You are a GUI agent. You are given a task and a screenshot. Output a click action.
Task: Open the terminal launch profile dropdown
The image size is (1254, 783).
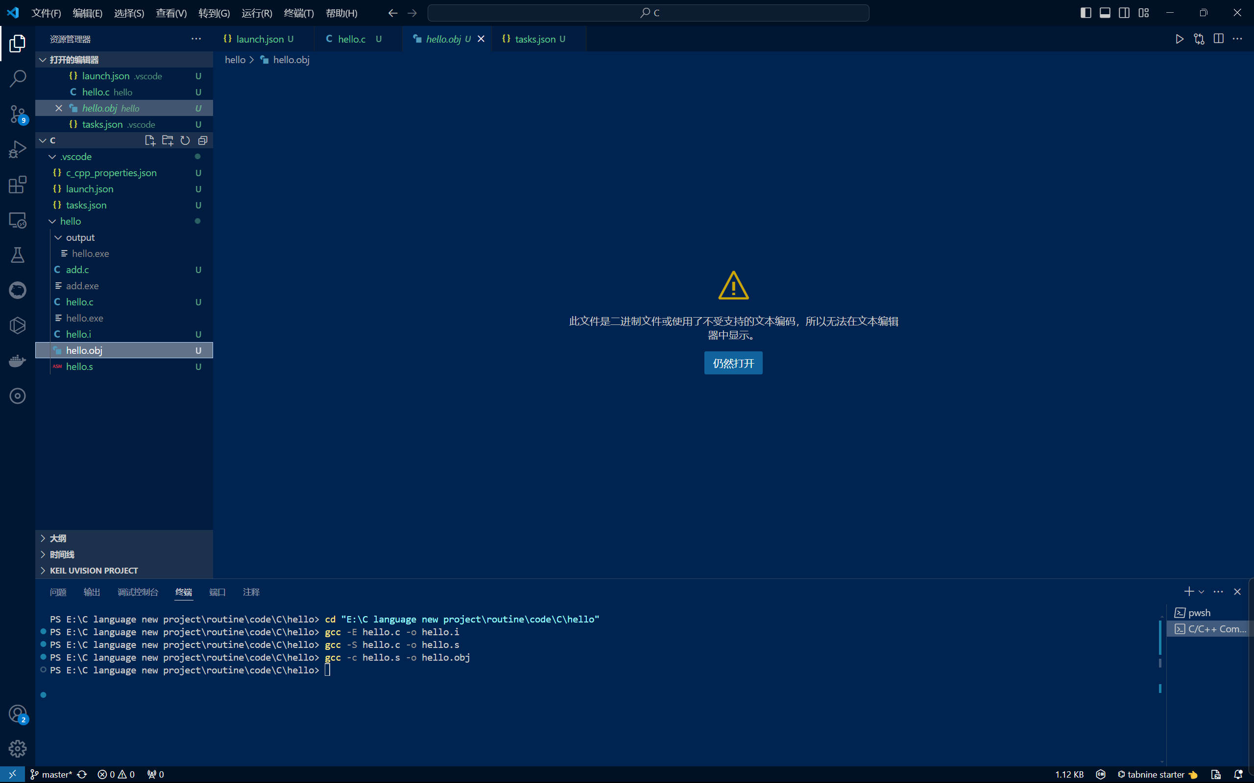click(x=1201, y=591)
